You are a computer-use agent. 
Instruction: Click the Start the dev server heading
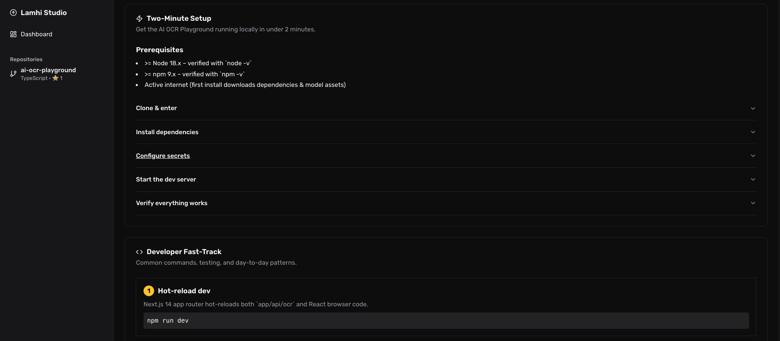166,179
